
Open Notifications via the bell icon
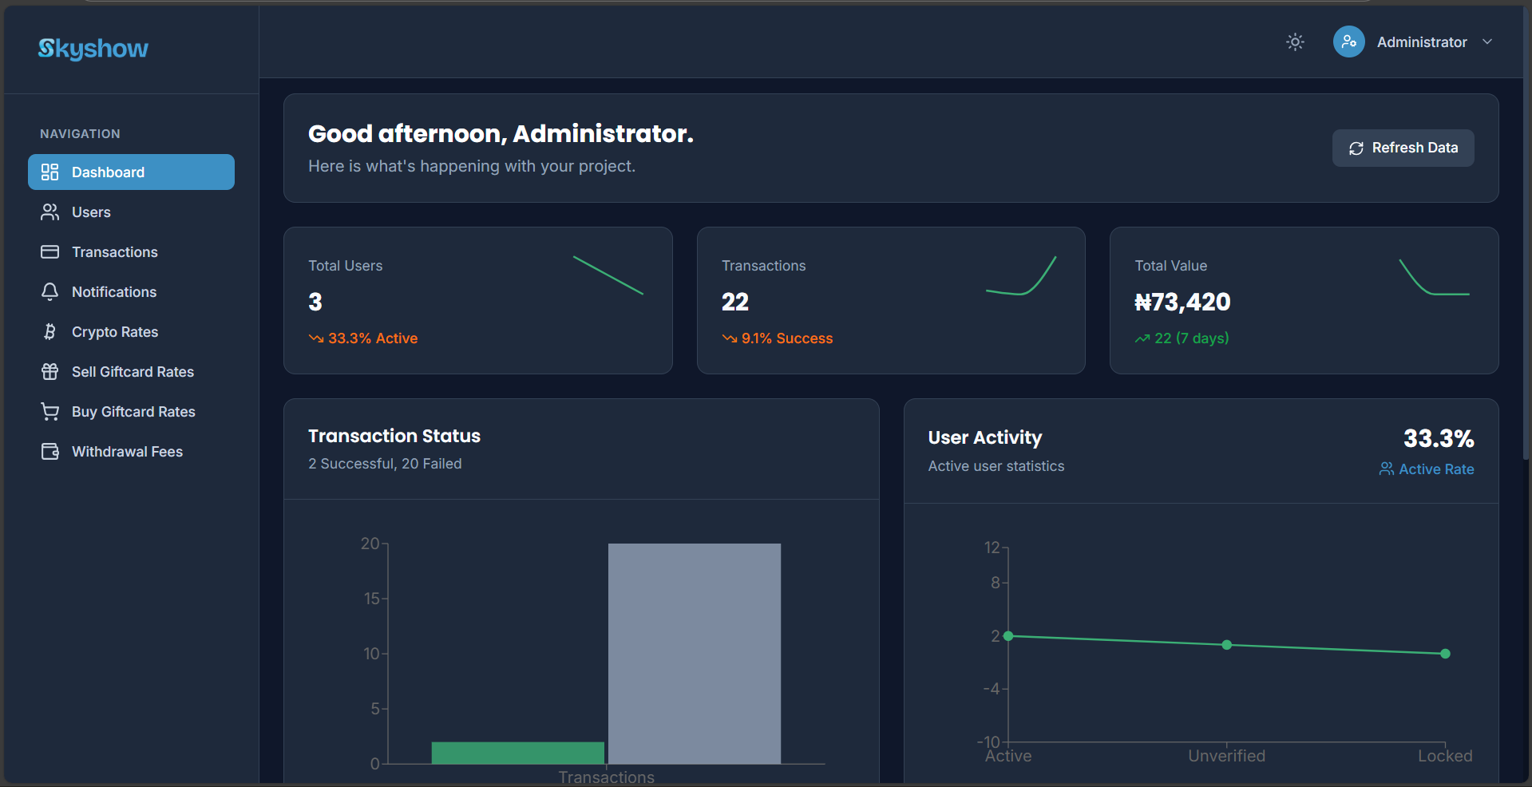[49, 291]
